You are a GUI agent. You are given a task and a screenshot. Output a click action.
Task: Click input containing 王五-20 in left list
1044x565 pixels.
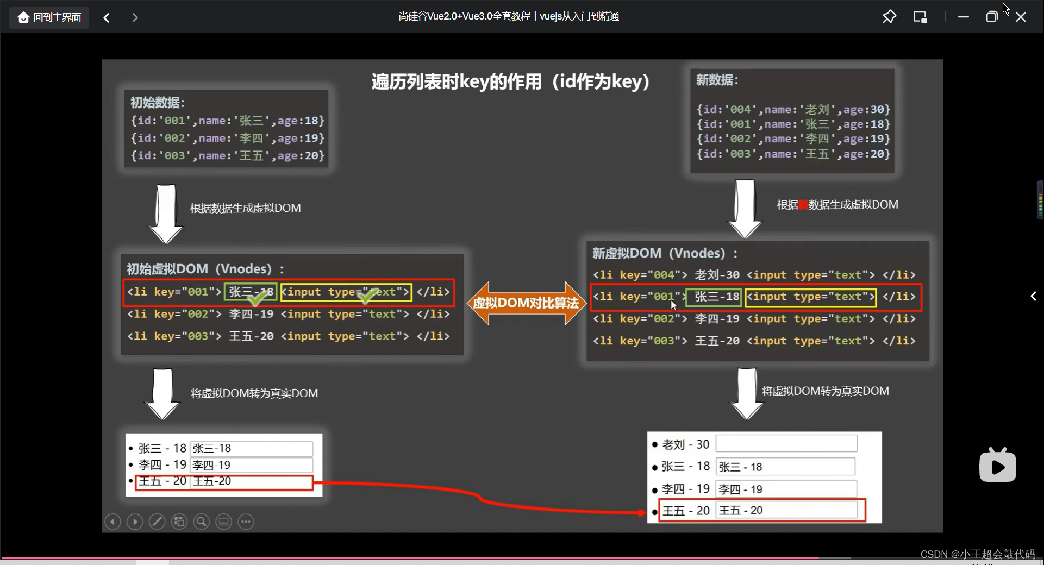[x=251, y=481]
